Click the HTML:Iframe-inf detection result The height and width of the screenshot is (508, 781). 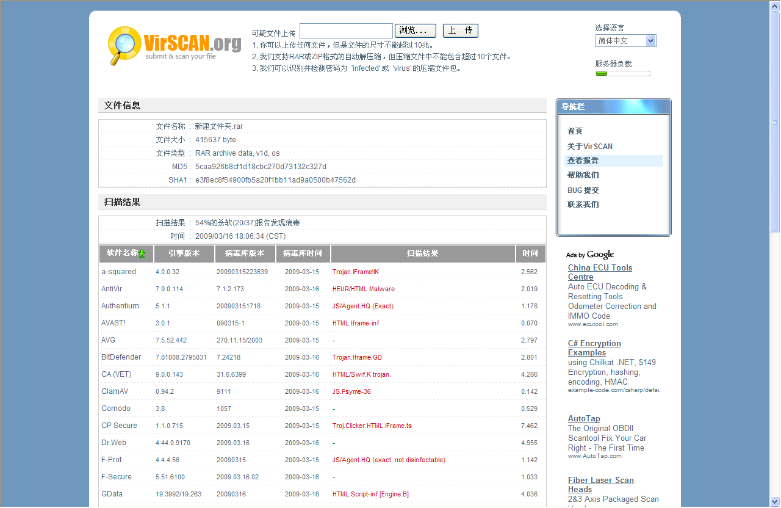(x=356, y=323)
